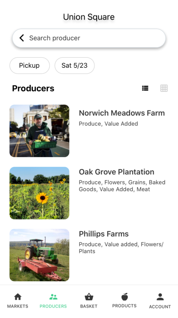Focus the Search producer field
Viewport: 178px width, 318px height.
point(89,38)
